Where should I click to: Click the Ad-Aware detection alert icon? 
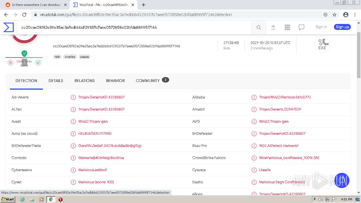[x=73, y=97]
